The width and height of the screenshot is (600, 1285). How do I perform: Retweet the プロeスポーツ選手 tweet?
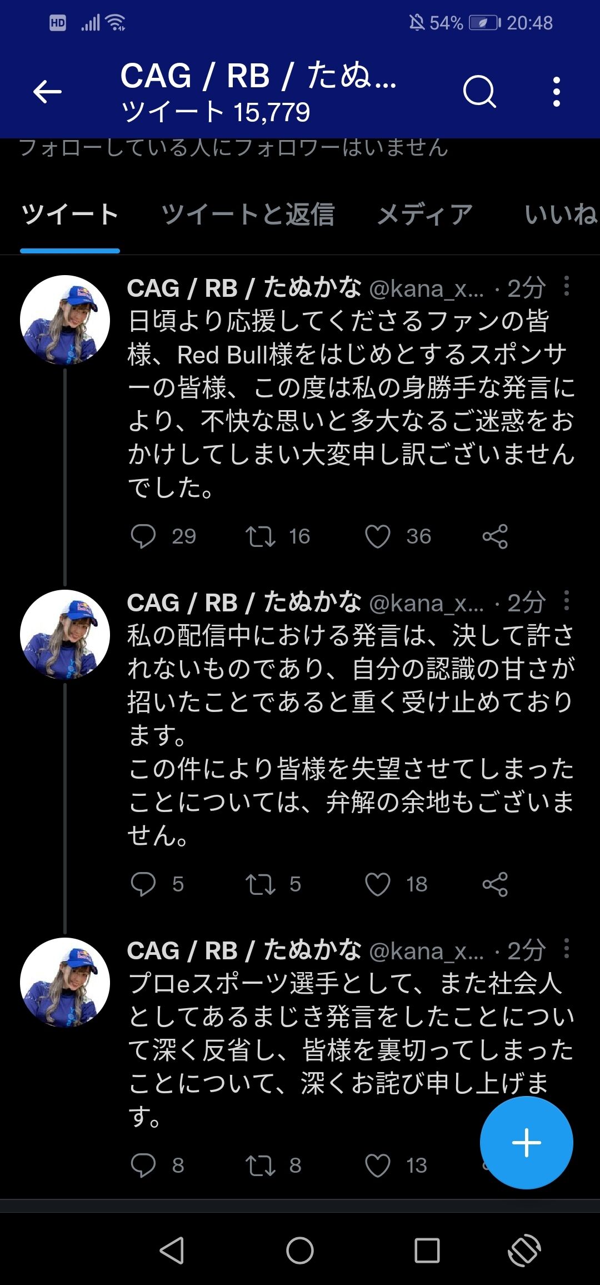[261, 1166]
